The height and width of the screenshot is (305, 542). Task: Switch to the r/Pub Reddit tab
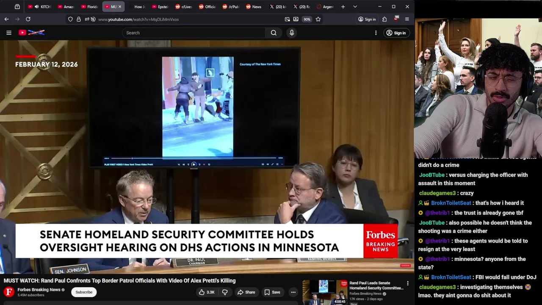[231, 7]
